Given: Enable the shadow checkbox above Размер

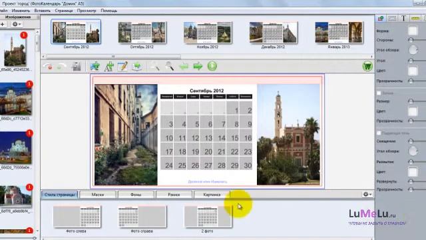Looking at the screenshot, I should tap(379, 93).
